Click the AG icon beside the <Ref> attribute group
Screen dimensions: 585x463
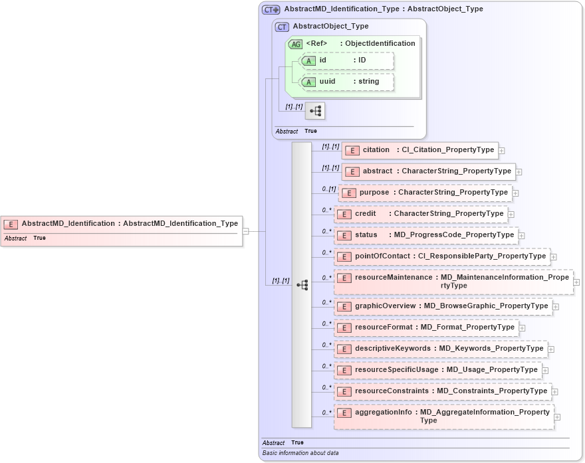[x=296, y=44]
